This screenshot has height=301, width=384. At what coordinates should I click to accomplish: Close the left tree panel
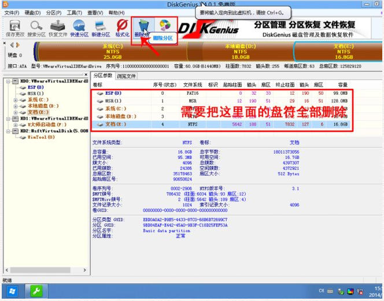[x=86, y=75]
